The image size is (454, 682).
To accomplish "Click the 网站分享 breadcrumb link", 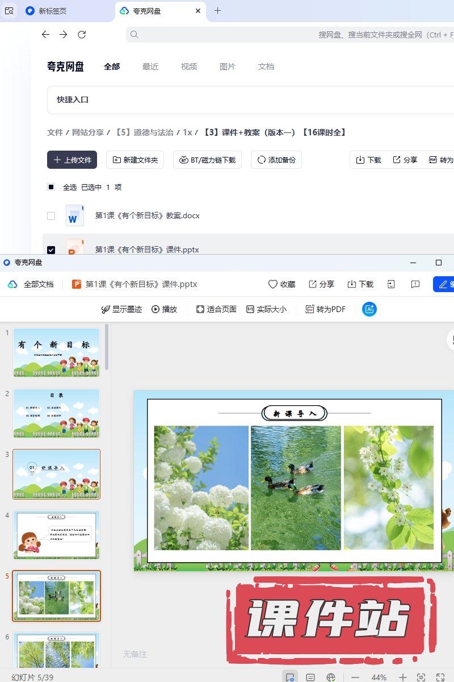I will pos(87,132).
